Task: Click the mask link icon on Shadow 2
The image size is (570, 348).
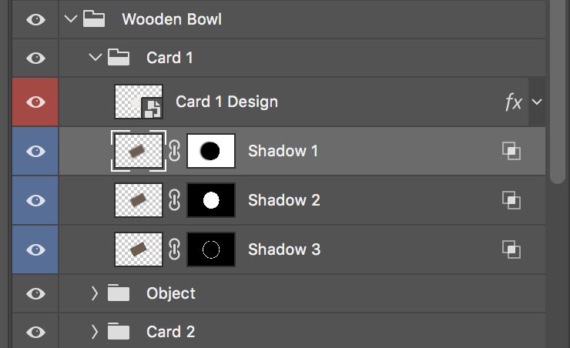Action: [x=175, y=200]
